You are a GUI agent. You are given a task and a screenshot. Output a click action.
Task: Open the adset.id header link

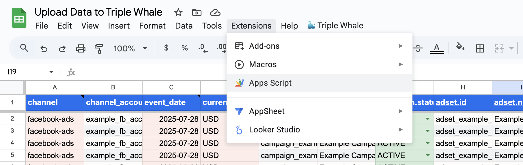pyautogui.click(x=451, y=102)
